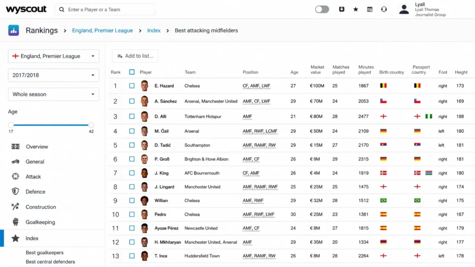The height and width of the screenshot is (267, 475).
Task: Sort by Market value column
Action: tap(317, 70)
